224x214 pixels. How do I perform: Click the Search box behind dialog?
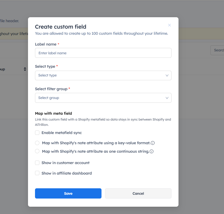pos(218,50)
